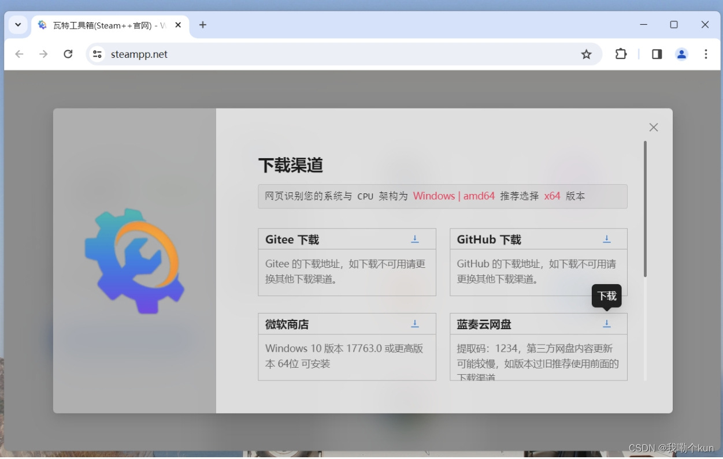Click the 蓝奏云网盘 download icon

coord(607,324)
